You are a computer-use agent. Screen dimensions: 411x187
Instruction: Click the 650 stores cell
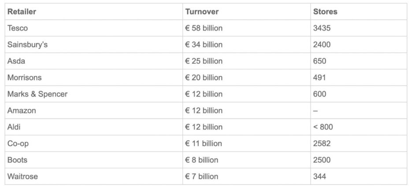click(x=320, y=61)
